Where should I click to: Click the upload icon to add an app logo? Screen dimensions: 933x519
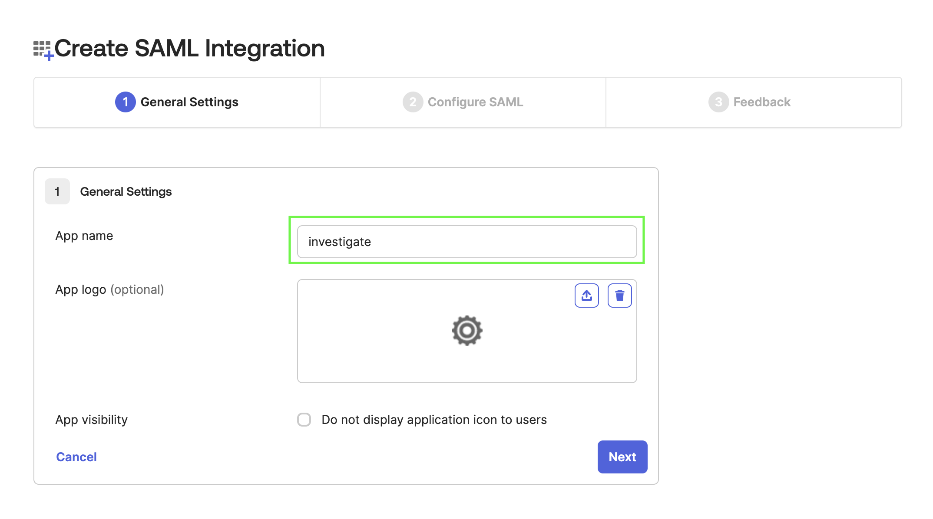(586, 296)
